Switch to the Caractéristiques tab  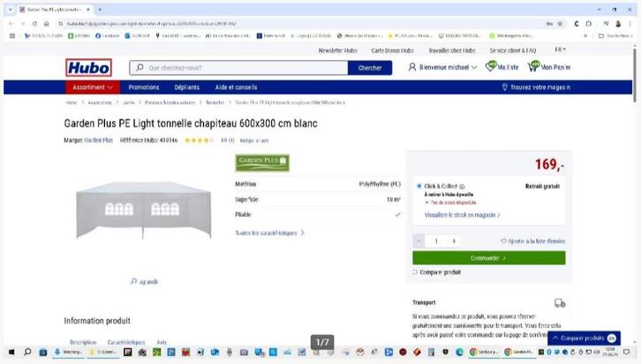[x=126, y=342]
